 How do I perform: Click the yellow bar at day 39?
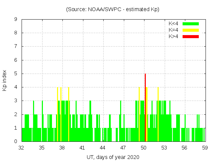69,115
